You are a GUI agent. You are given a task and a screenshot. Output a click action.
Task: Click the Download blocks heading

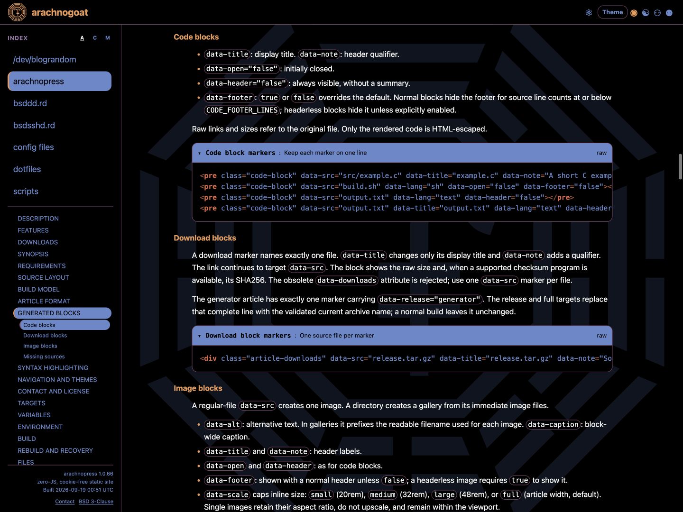point(205,238)
